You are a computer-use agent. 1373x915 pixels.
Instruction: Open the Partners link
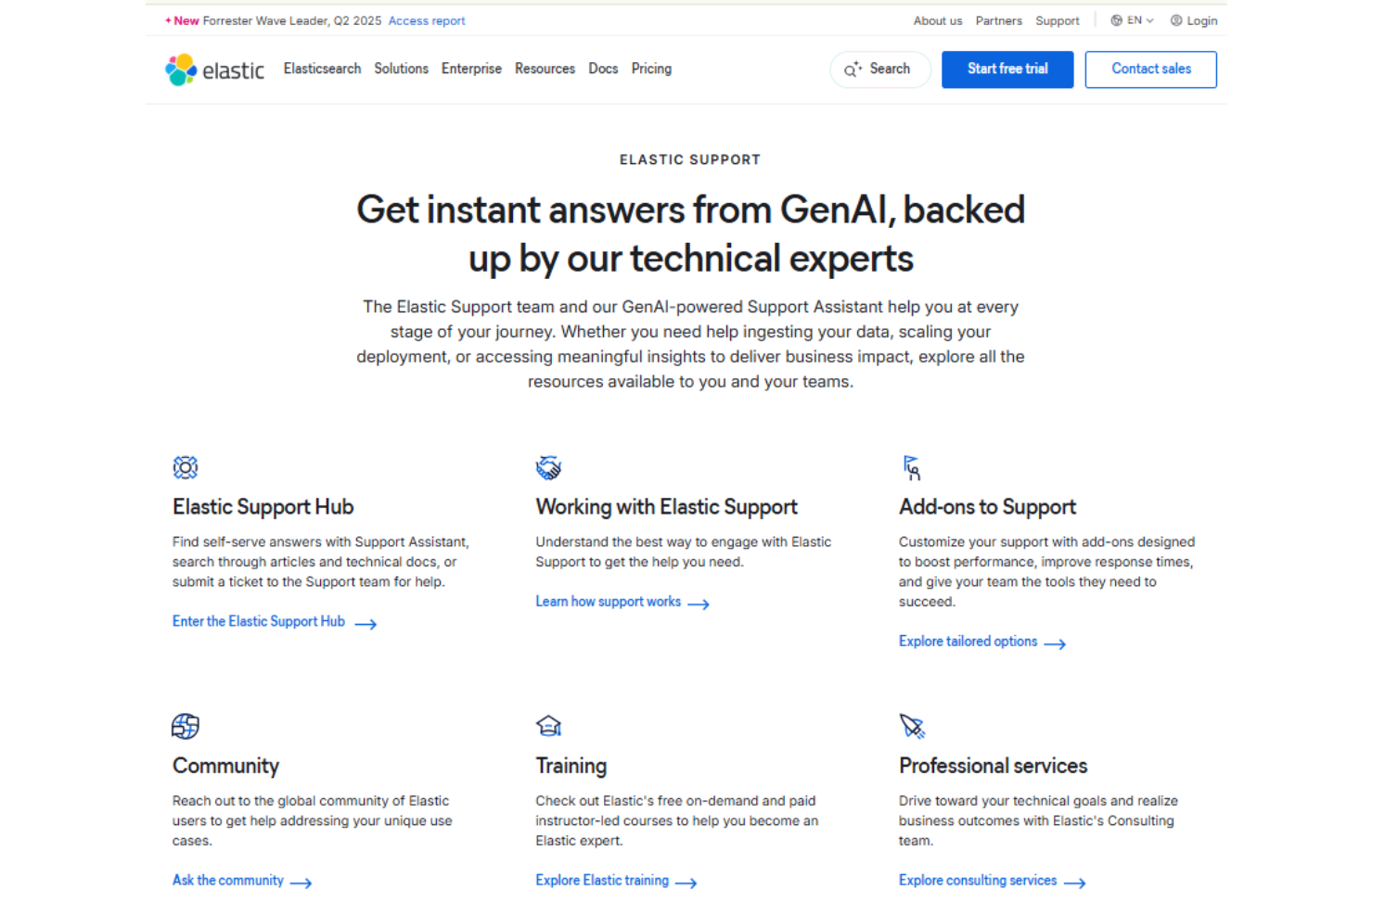pyautogui.click(x=998, y=20)
